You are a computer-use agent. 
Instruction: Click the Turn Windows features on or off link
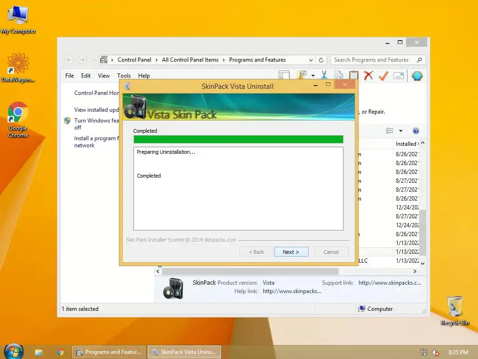[96, 124]
